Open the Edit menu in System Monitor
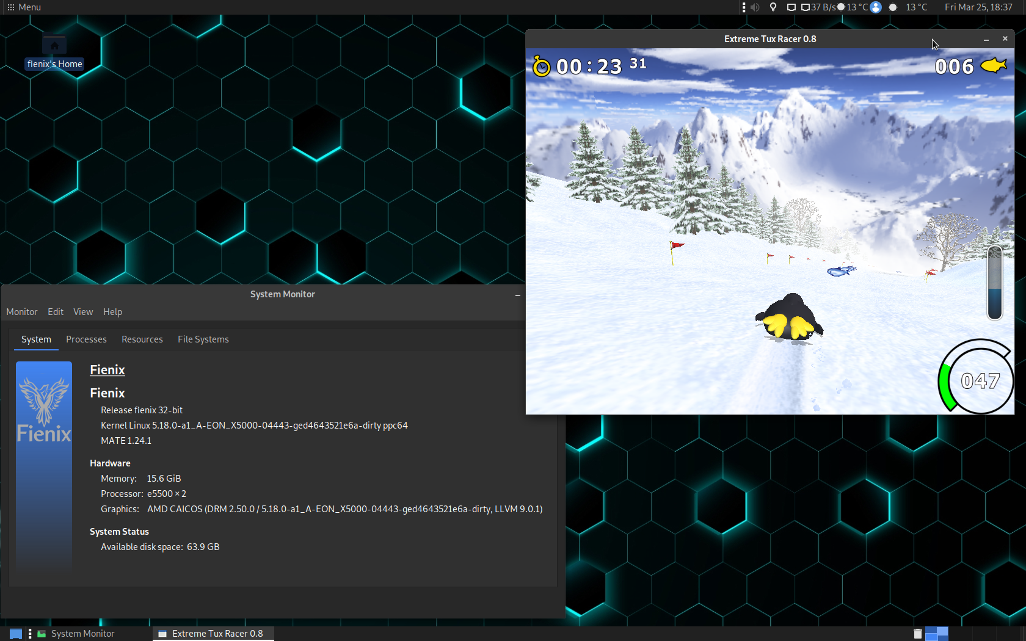The image size is (1026, 641). 56,312
